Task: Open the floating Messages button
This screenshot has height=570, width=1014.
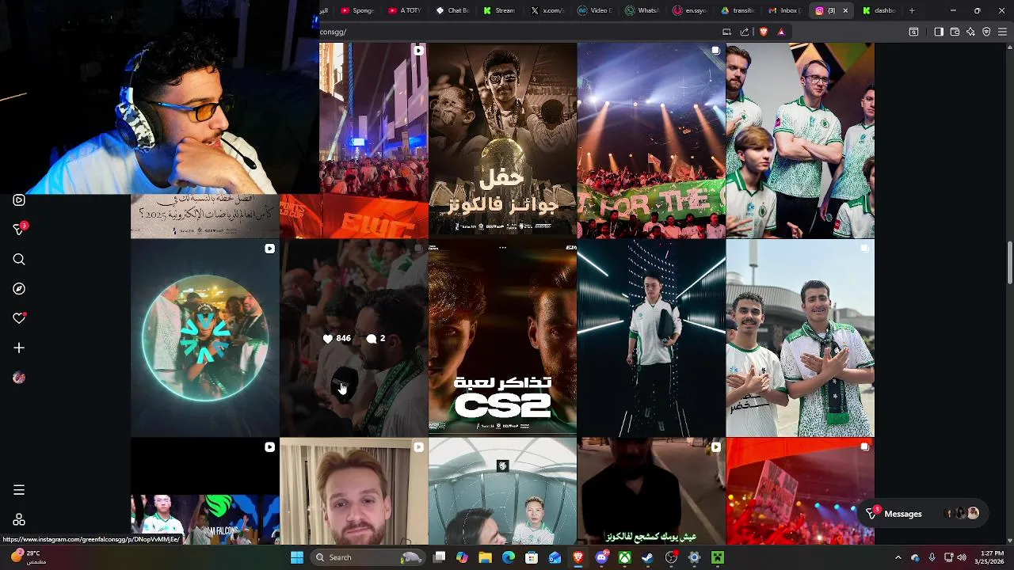Action: coord(922,514)
